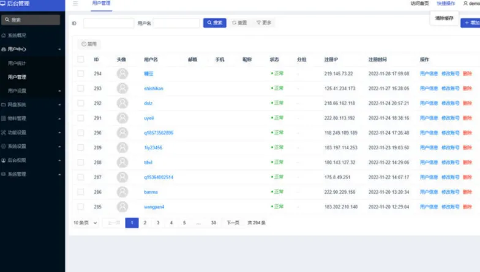
Task: Open the 快捷操作 menu in top bar
Action: pyautogui.click(x=446, y=4)
